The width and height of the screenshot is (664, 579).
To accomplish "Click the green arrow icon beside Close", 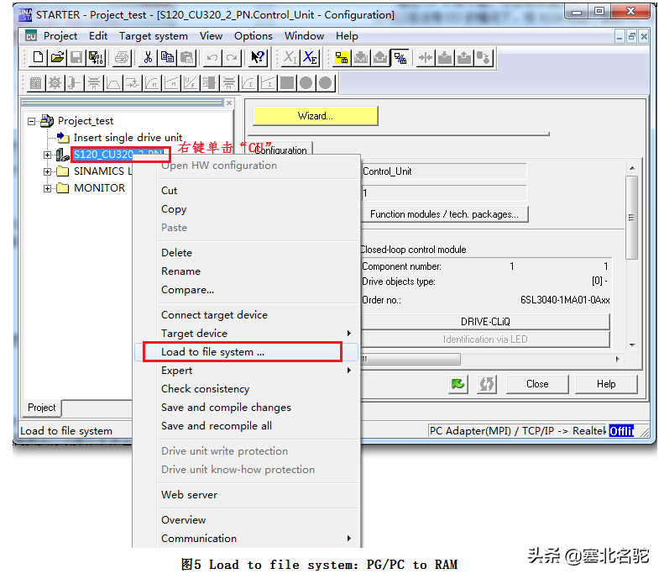I will [x=457, y=384].
